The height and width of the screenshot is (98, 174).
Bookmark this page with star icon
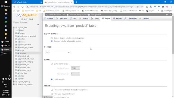click(x=142, y=7)
